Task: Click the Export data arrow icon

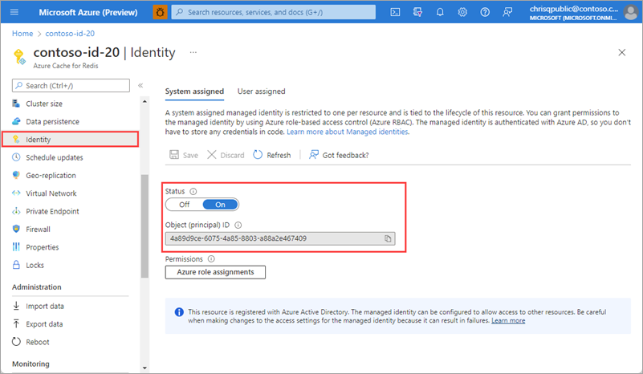Action: point(16,323)
